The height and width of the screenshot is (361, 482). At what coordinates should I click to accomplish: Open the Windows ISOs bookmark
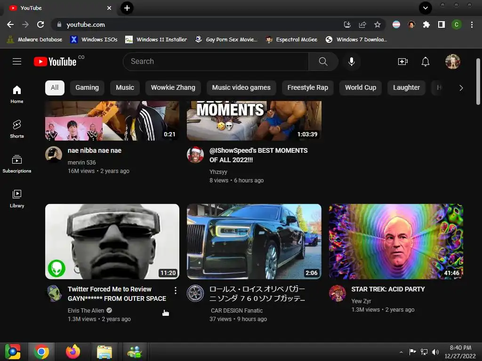pos(94,39)
